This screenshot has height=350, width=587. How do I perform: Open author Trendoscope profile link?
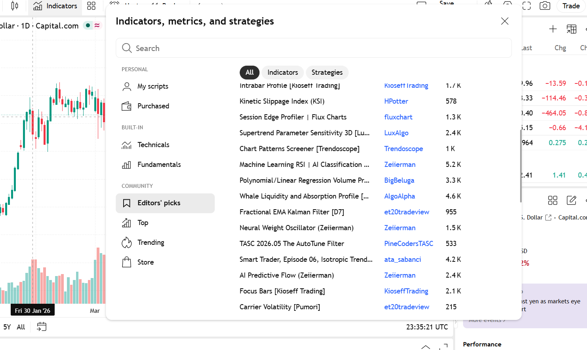point(404,149)
